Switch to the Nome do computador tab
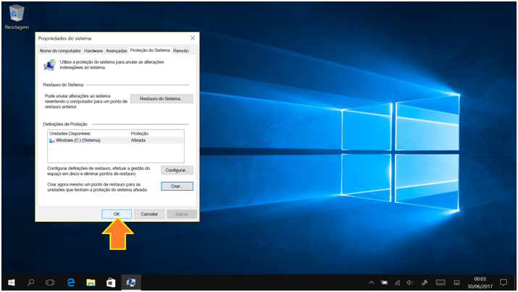Screen dimensions: 518x292 [x=60, y=51]
